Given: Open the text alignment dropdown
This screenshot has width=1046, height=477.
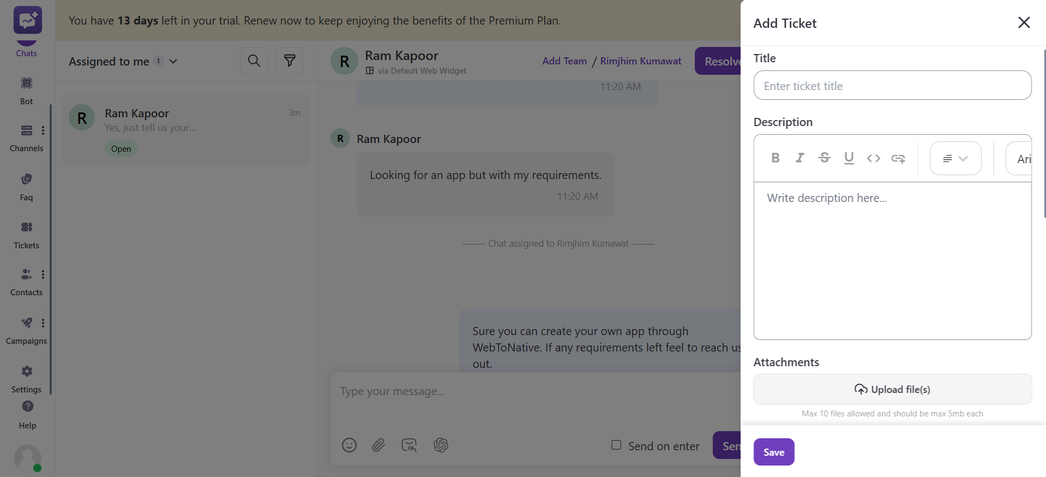Looking at the screenshot, I should tap(955, 158).
